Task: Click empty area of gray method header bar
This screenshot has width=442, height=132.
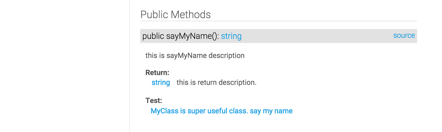Action: tap(312, 36)
